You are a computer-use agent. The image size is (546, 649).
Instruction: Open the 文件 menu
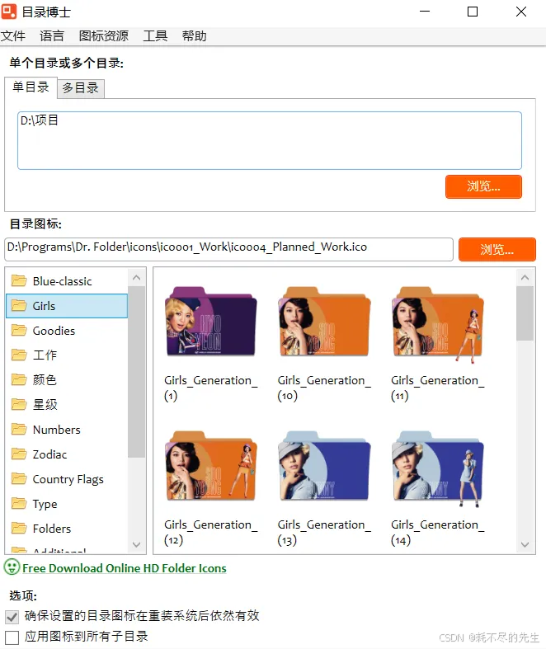click(13, 36)
